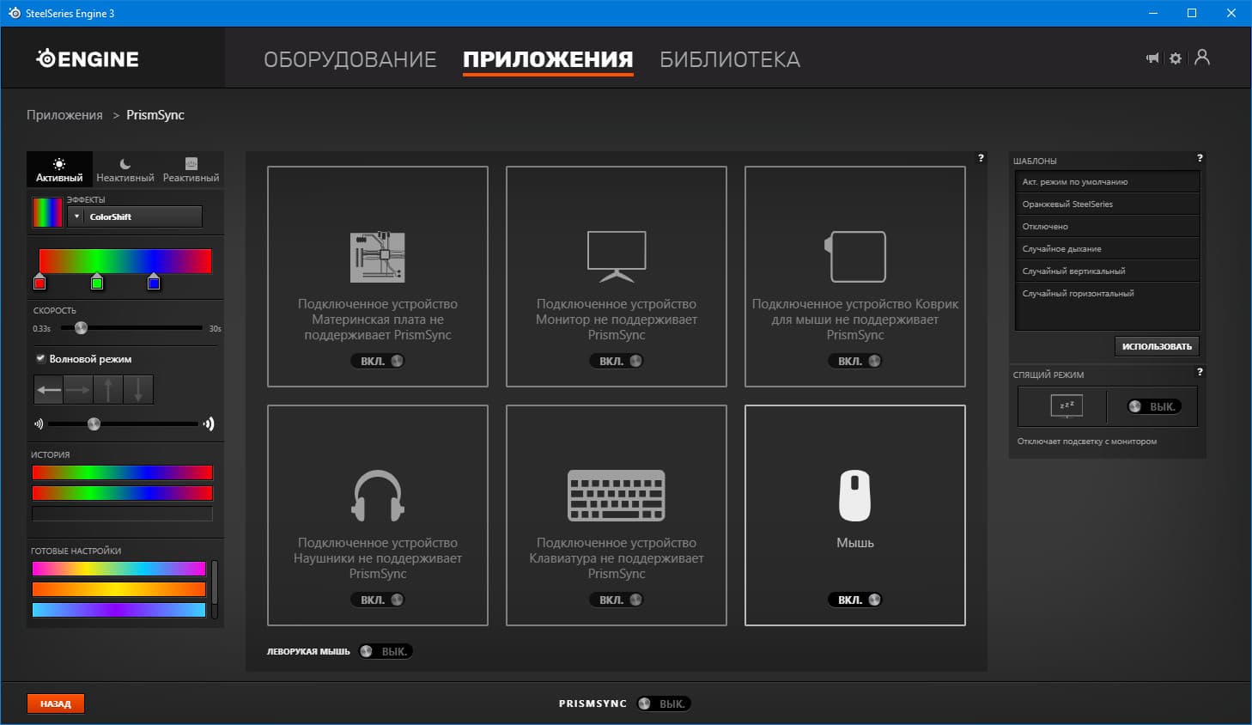Select the headphones device icon
The width and height of the screenshot is (1252, 725).
378,496
